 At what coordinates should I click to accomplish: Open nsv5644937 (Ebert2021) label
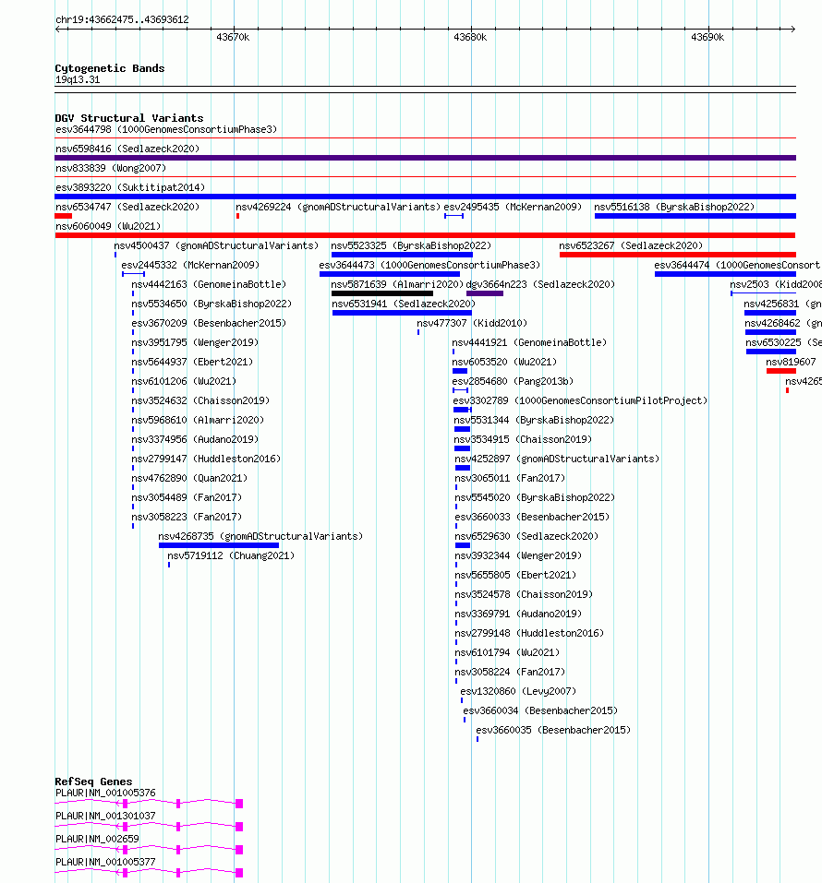[x=192, y=362]
